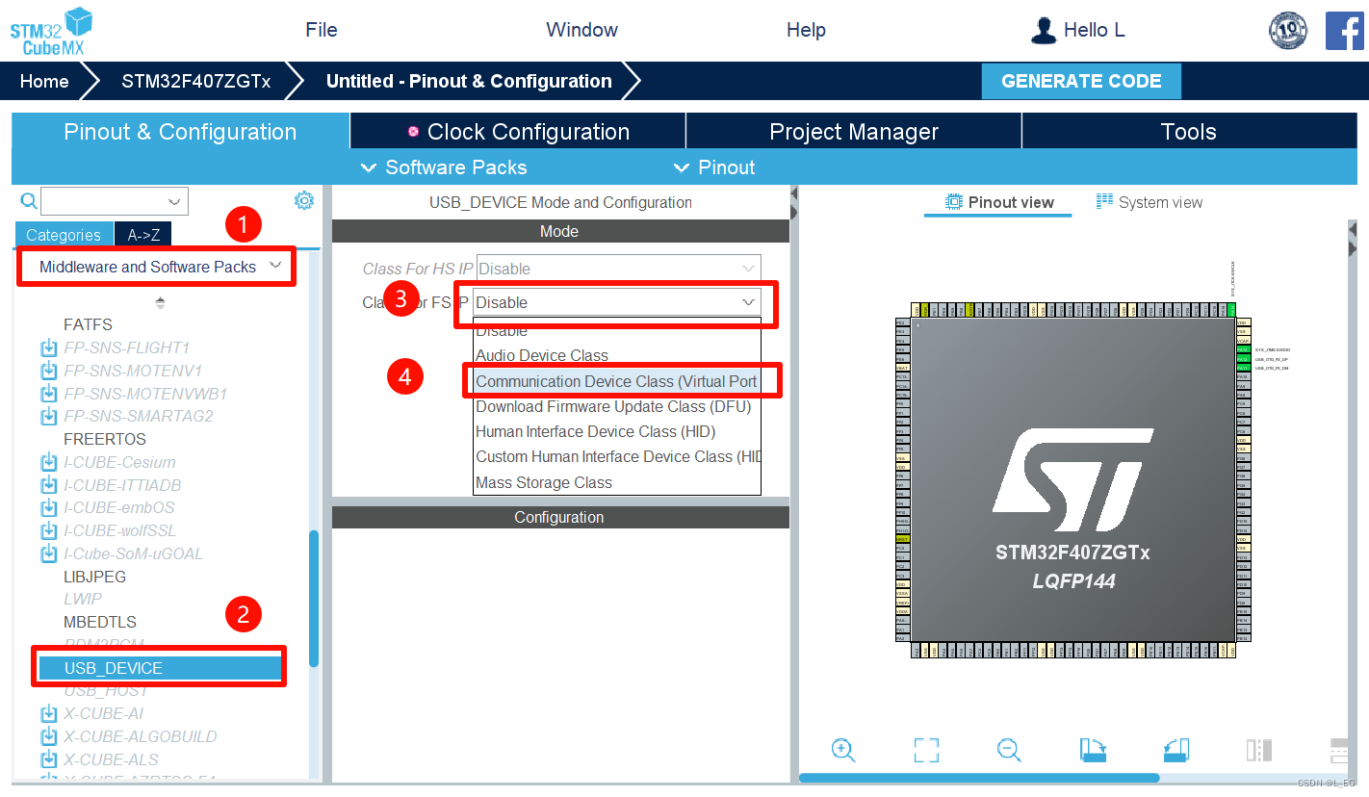Click the GENERATE CODE button

pyautogui.click(x=1081, y=81)
